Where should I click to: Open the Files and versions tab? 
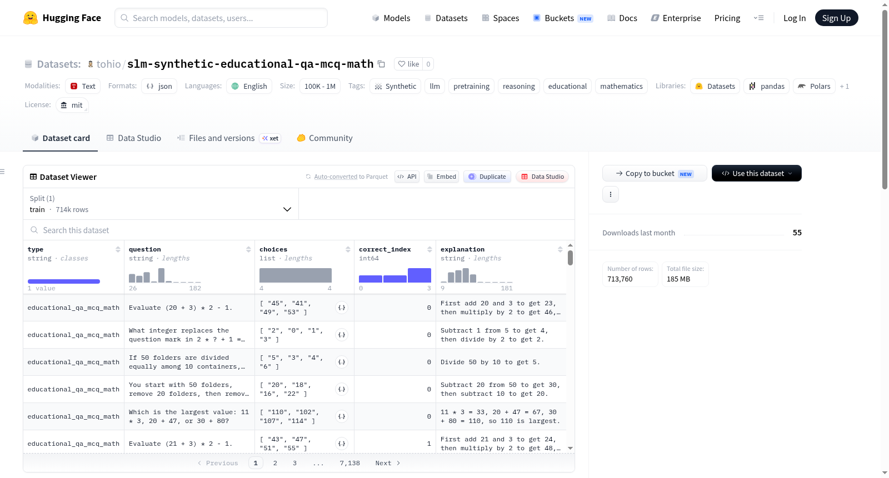pyautogui.click(x=228, y=138)
